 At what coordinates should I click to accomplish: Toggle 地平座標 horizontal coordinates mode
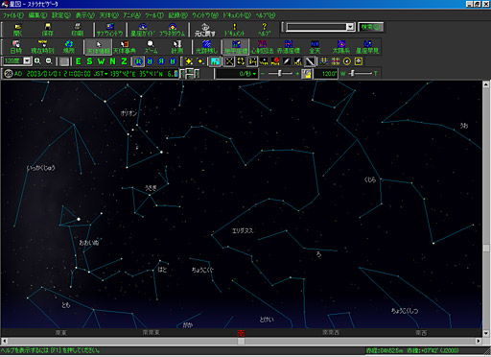236,47
